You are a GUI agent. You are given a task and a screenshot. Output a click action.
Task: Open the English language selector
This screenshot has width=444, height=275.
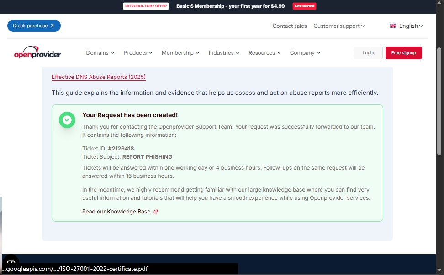click(406, 26)
